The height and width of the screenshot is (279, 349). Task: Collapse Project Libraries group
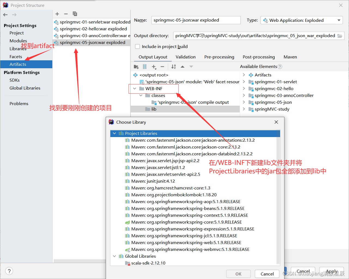coord(114,133)
